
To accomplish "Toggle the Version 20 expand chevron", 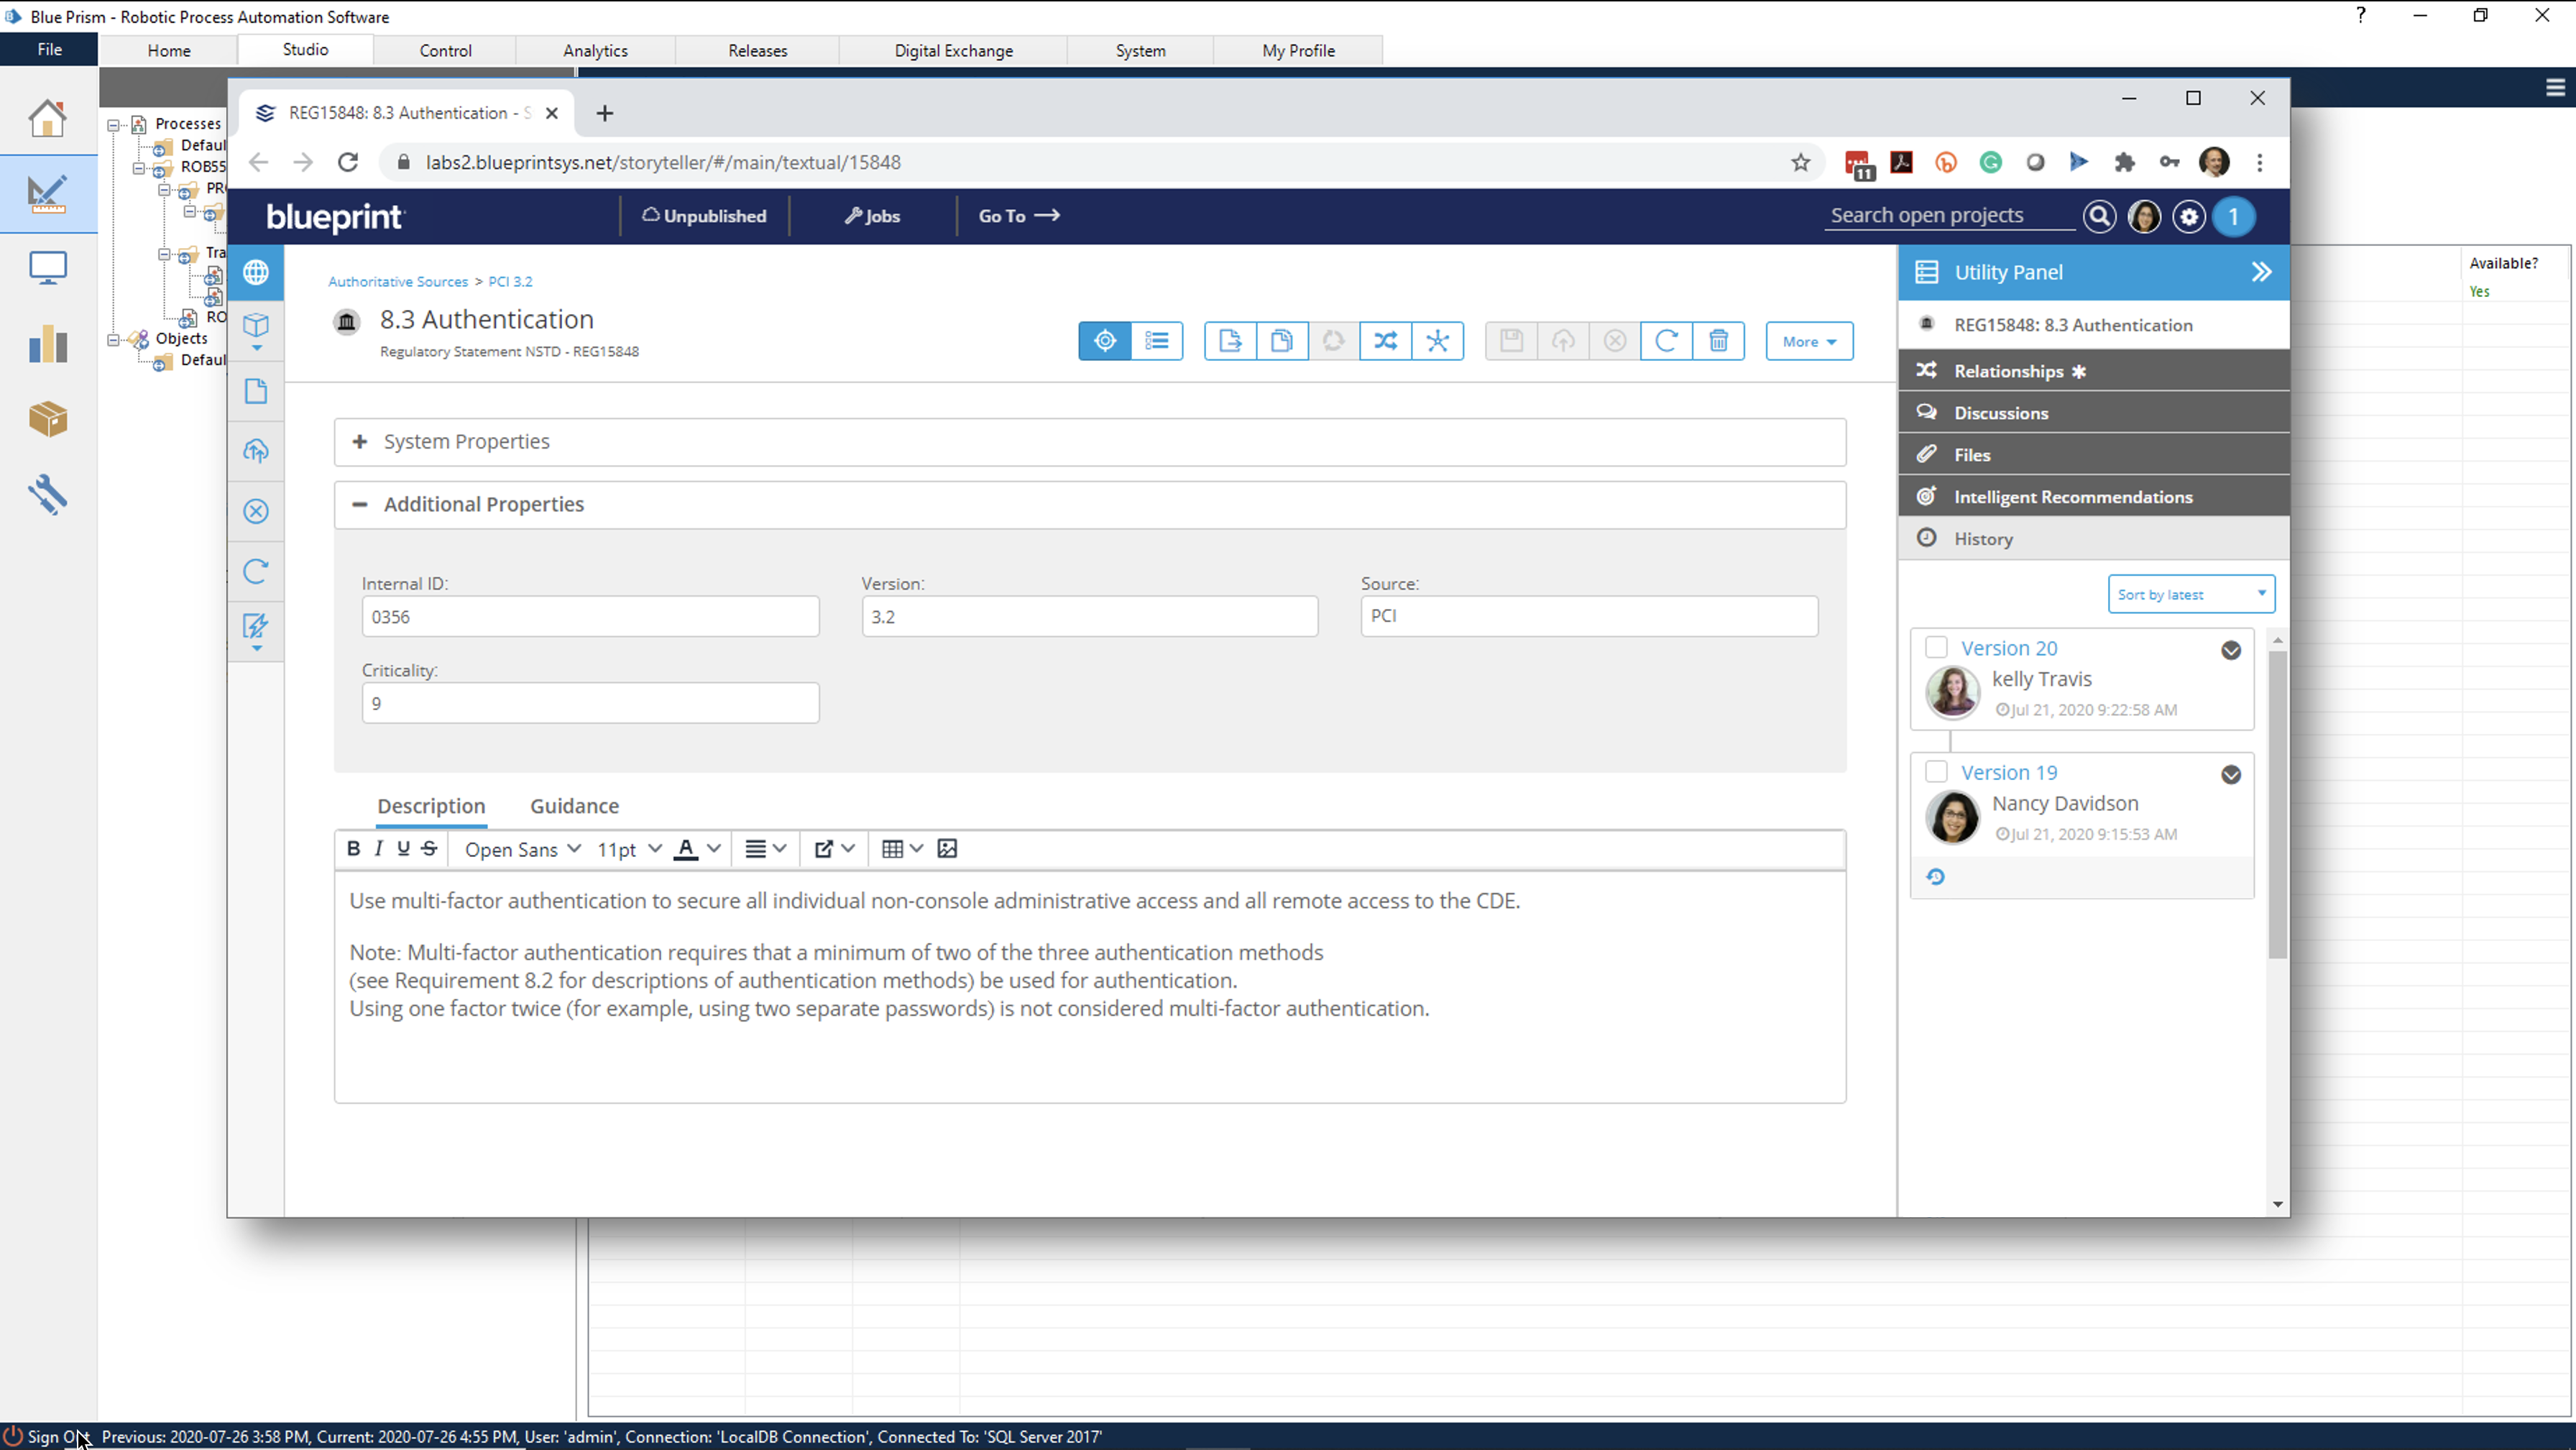I will 2231,651.
